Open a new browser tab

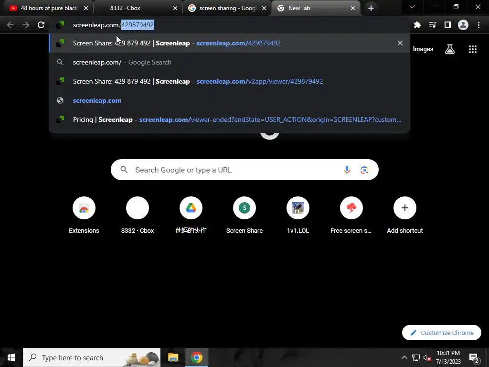tap(371, 8)
